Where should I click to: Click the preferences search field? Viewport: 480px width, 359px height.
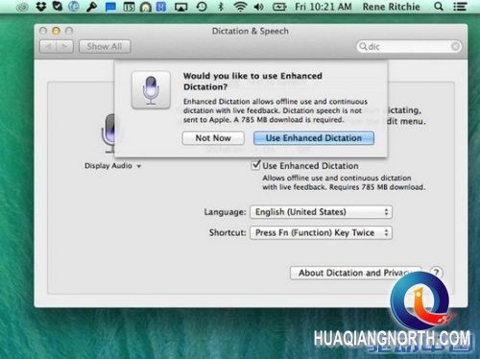click(x=409, y=47)
